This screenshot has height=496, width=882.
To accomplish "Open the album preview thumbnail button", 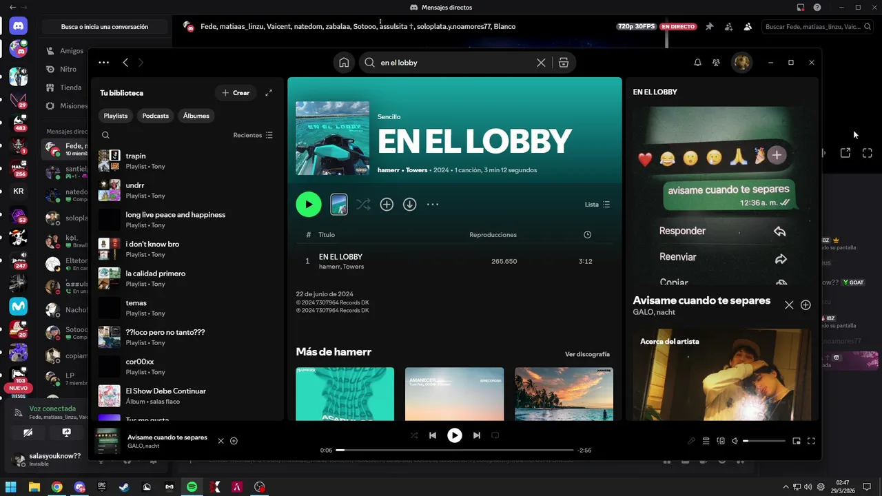I will coord(338,204).
